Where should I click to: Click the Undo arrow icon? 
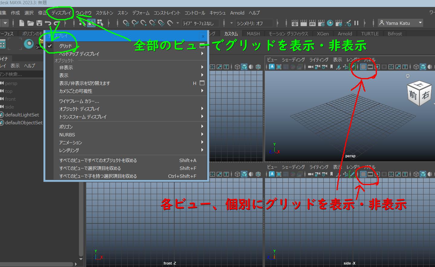tap(48, 23)
